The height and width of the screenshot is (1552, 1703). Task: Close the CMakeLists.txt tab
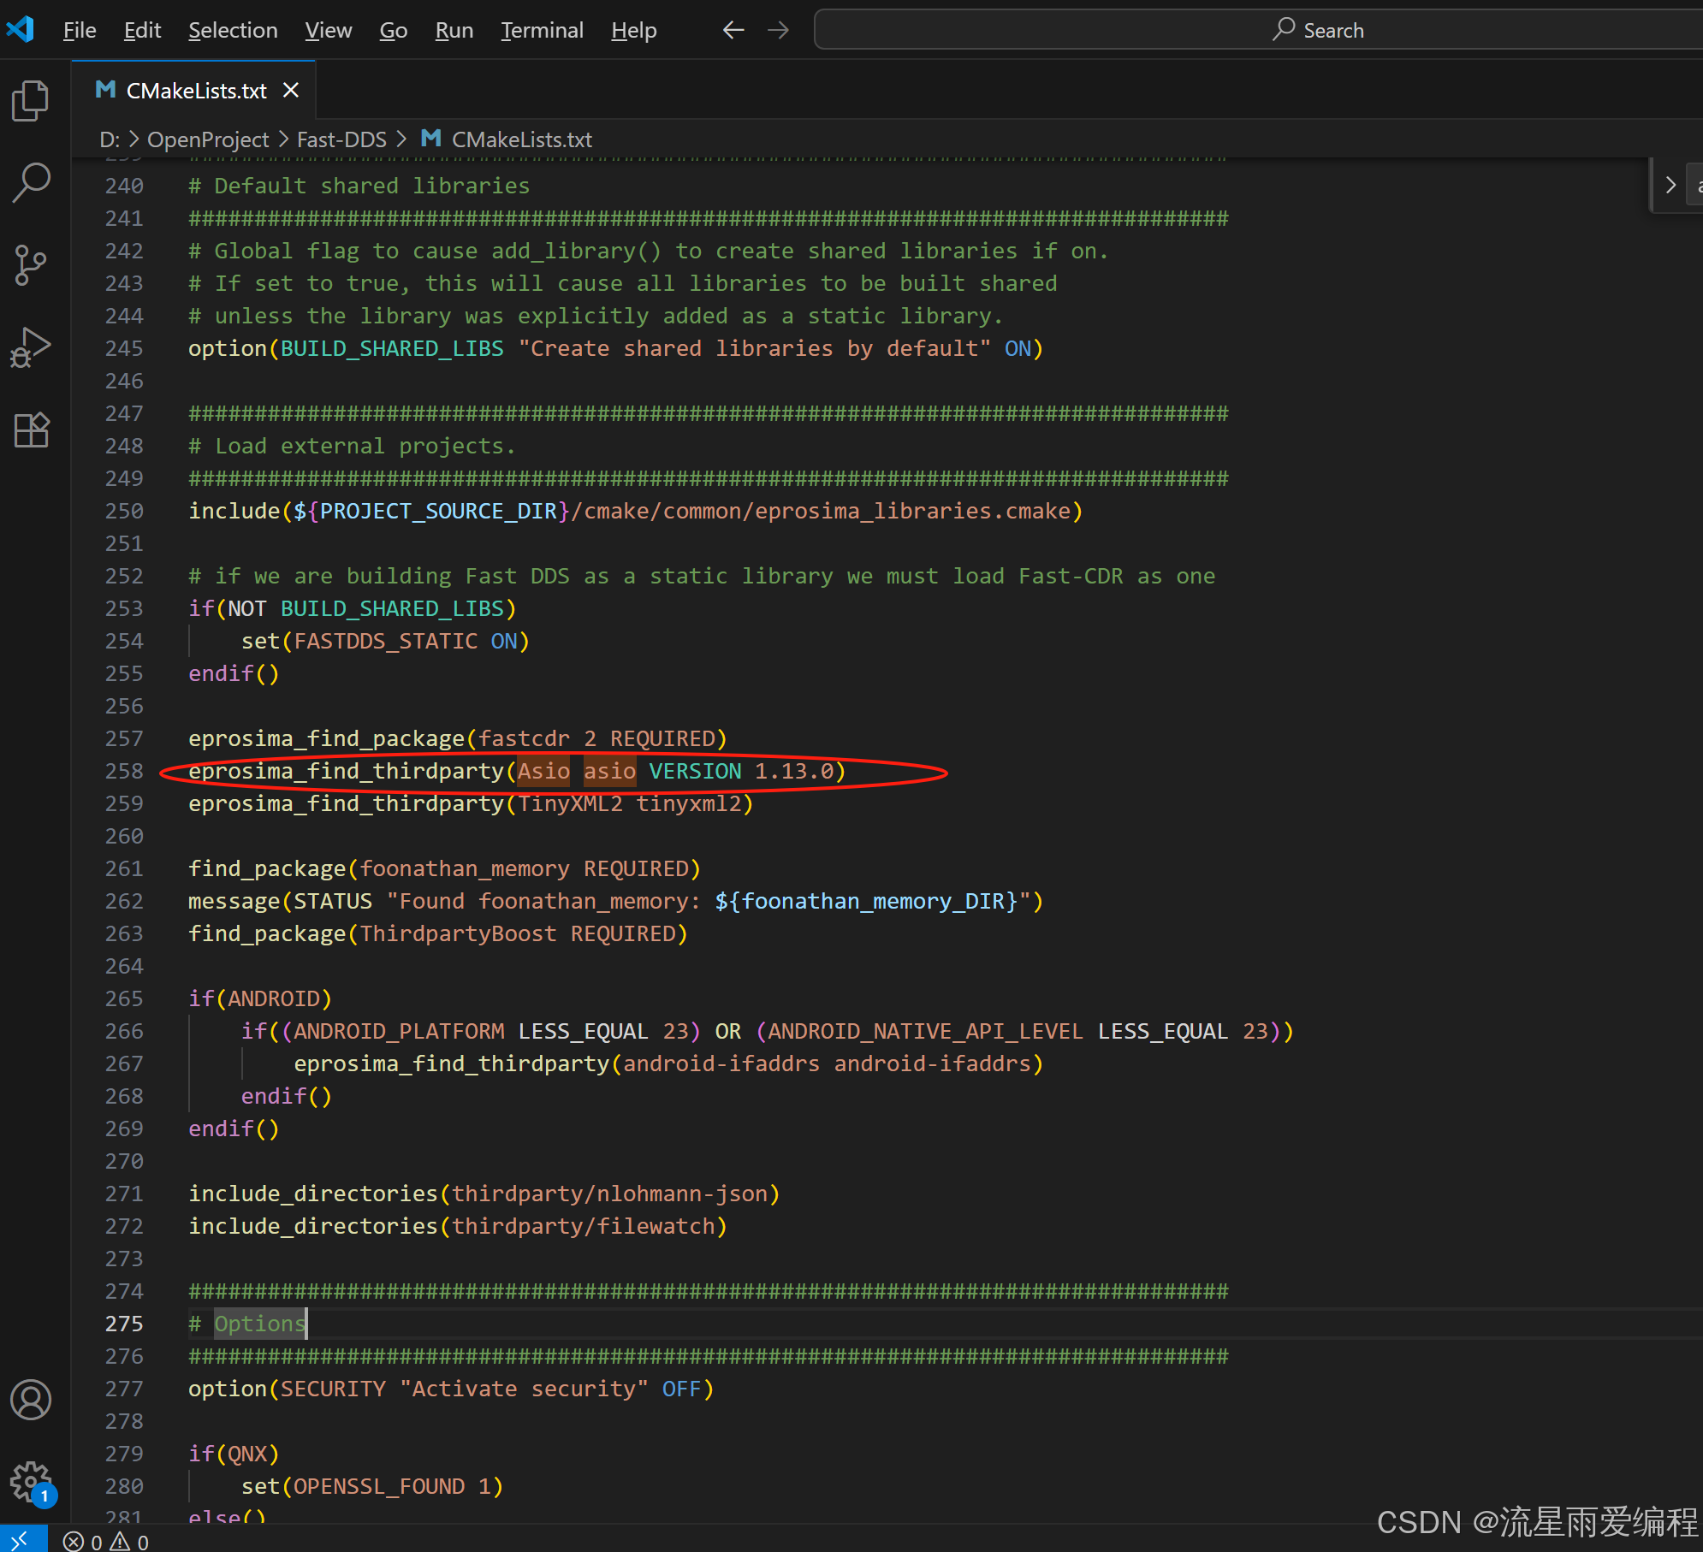pos(291,90)
